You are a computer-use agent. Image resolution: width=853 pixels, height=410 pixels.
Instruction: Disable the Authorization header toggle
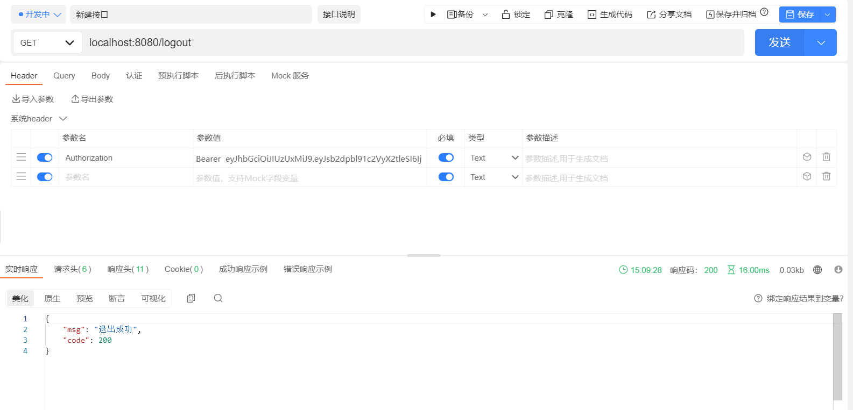45,157
